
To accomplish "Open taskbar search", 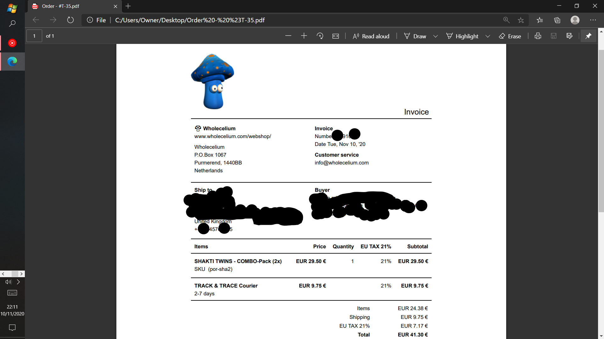I will click(x=12, y=24).
